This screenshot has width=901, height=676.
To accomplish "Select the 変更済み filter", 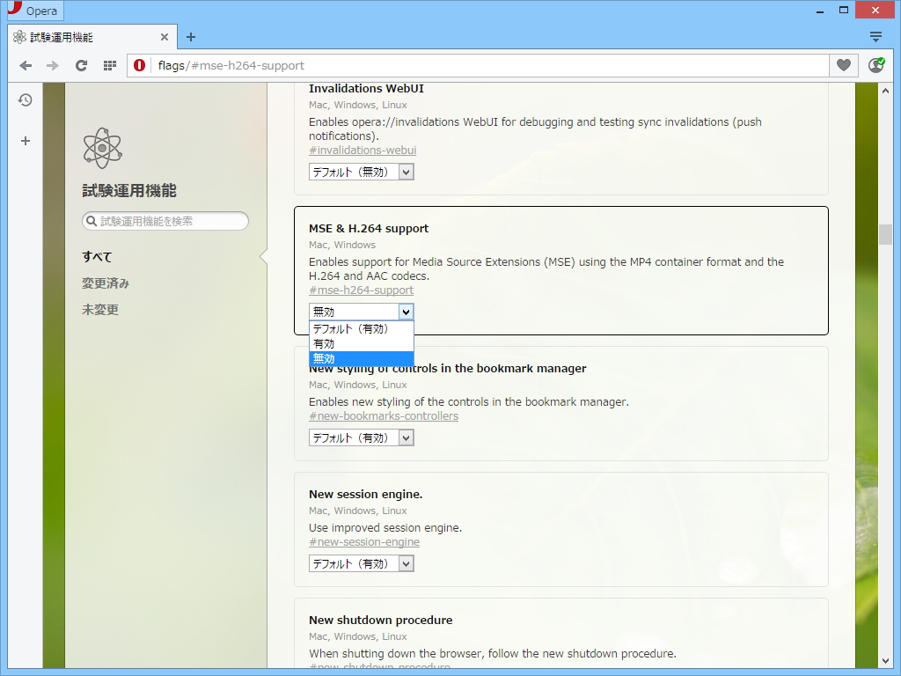I will (x=106, y=283).
